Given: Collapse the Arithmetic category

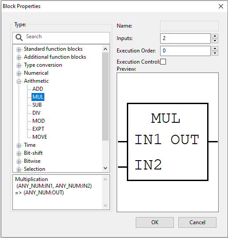Looking at the screenshot, I should click(x=19, y=81).
